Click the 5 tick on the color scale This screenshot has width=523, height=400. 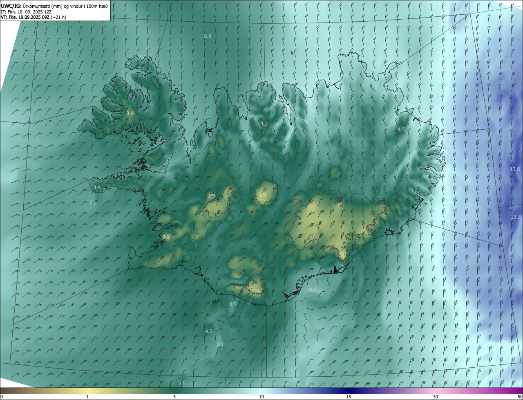[174, 397]
